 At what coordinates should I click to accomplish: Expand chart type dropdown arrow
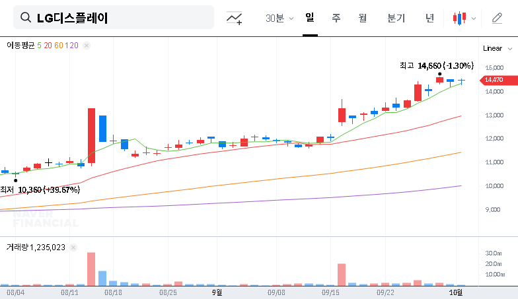pyautogui.click(x=473, y=18)
